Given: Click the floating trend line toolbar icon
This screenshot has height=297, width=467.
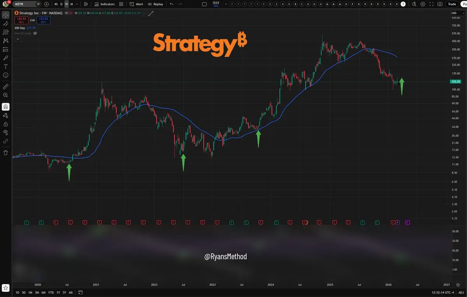Looking at the screenshot, I should pyautogui.click(x=151, y=13).
